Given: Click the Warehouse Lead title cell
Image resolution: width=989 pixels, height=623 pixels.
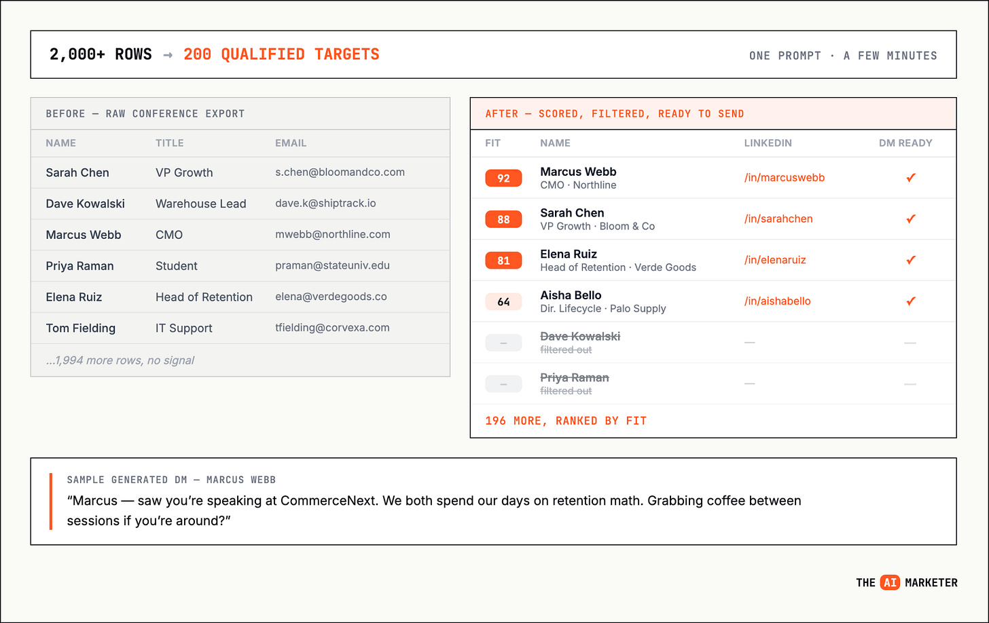Looking at the screenshot, I should tap(201, 204).
